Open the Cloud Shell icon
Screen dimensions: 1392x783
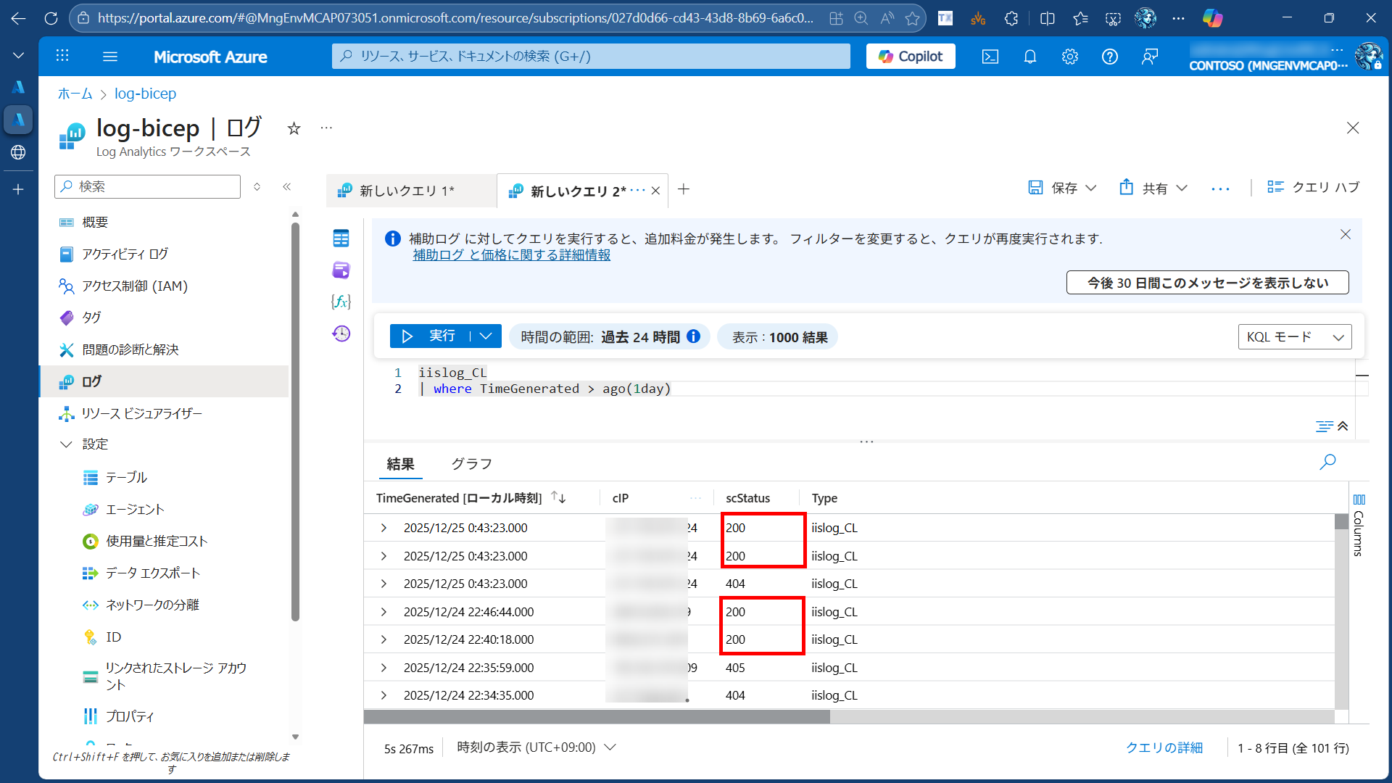990,57
